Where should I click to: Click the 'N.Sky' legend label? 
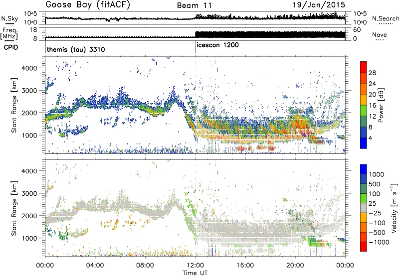coord(9,18)
